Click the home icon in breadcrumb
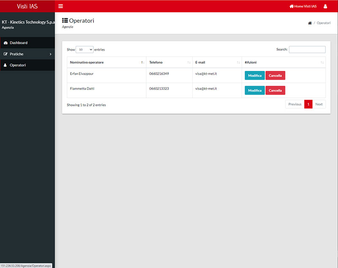Image resolution: width=338 pixels, height=268 pixels. (310, 23)
